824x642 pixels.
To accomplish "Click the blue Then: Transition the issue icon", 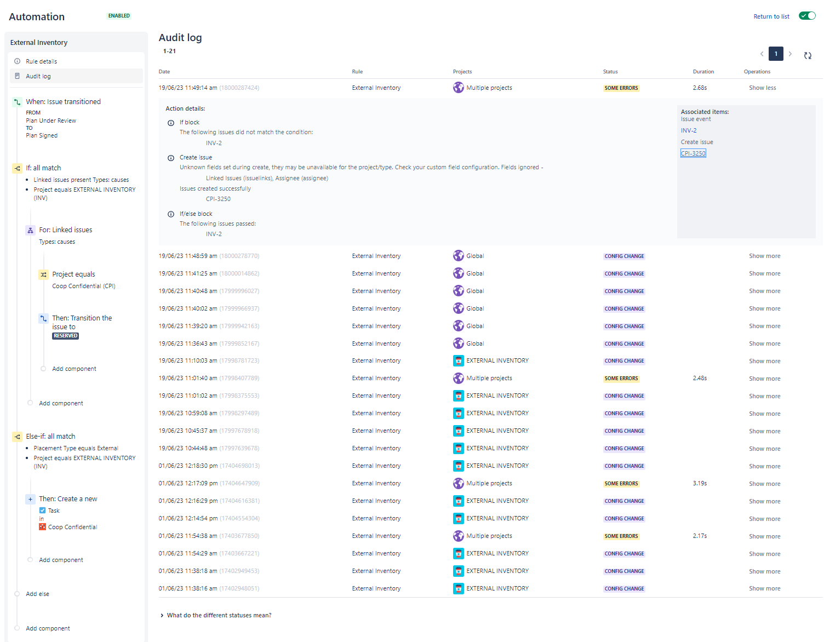I will (43, 318).
